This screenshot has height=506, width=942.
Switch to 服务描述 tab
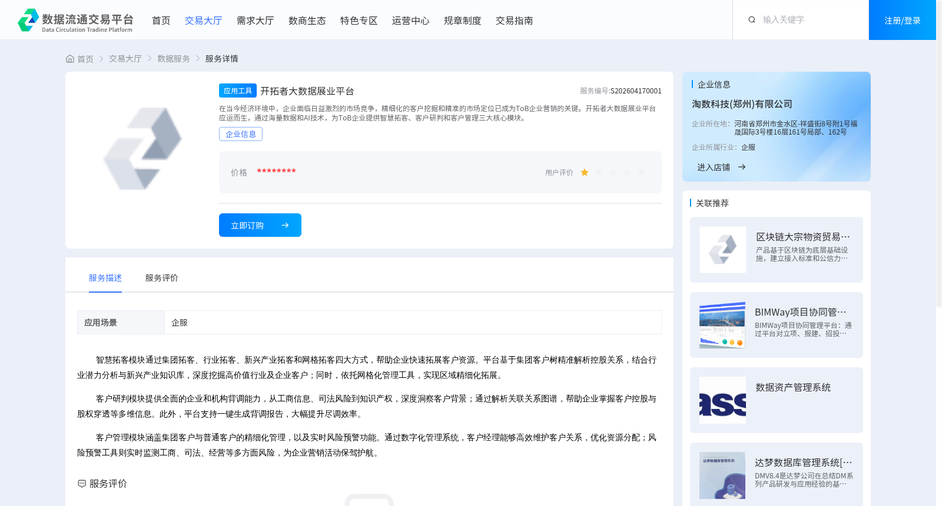(x=105, y=278)
